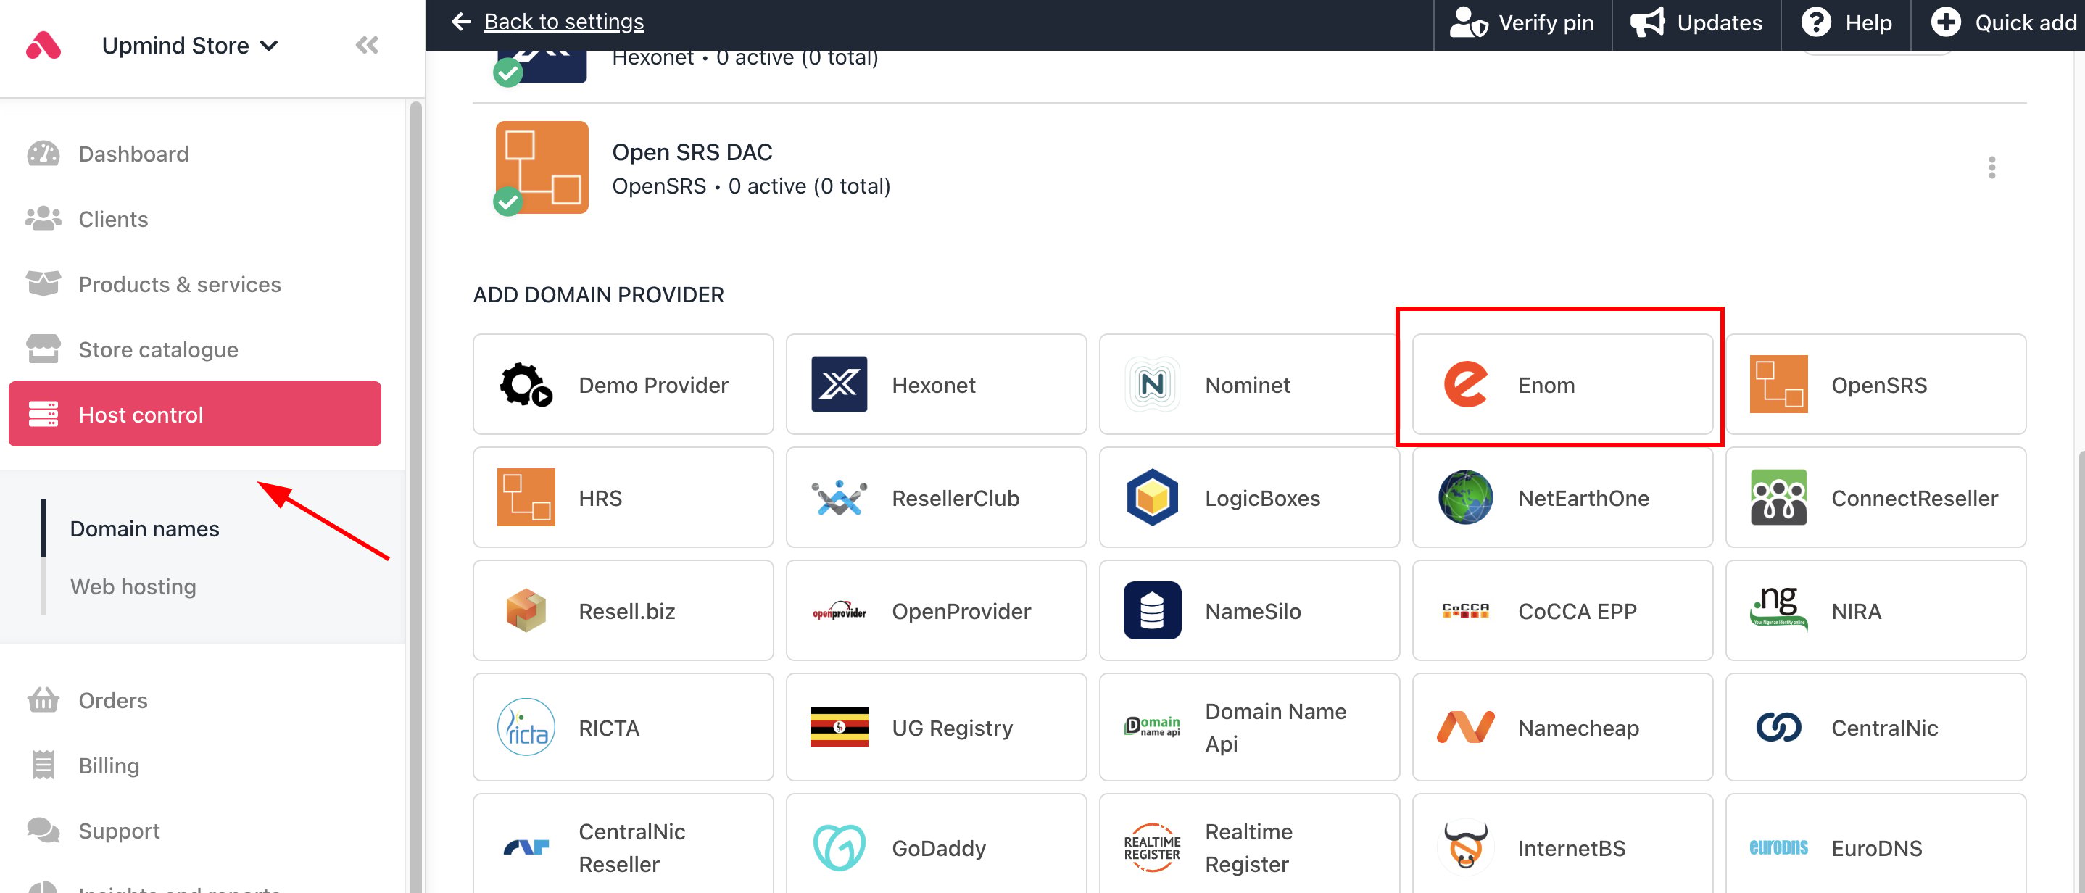Click the Updates megaphone icon
Screen dimensions: 2085x893
tap(1647, 22)
